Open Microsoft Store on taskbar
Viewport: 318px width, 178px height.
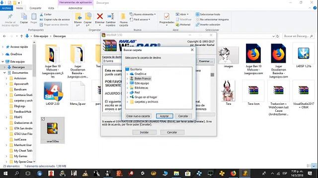pyautogui.click(x=188, y=174)
